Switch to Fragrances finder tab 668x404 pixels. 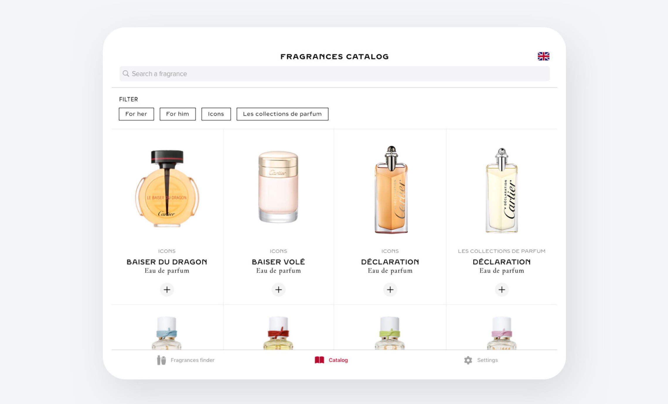pyautogui.click(x=192, y=360)
